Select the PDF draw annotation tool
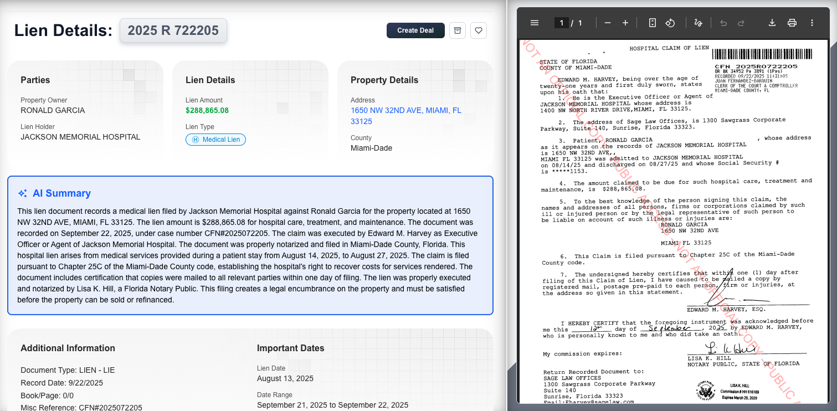The image size is (837, 411). [x=698, y=23]
